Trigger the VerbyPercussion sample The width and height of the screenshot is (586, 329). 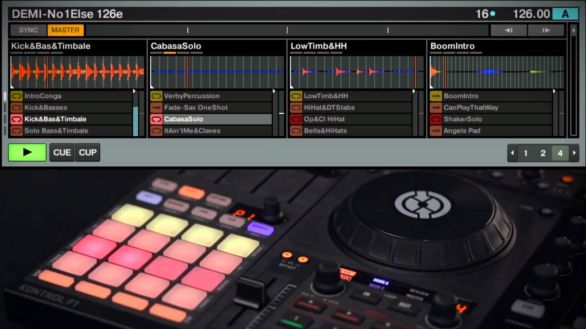click(x=211, y=96)
